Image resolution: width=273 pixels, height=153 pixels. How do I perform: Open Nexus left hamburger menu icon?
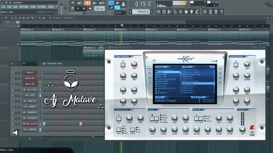coord(146,57)
